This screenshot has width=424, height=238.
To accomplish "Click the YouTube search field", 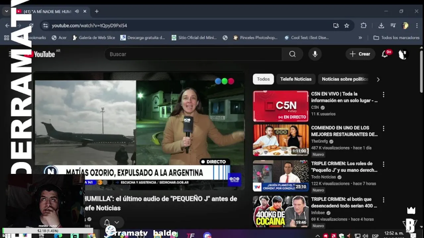I will click(193, 54).
